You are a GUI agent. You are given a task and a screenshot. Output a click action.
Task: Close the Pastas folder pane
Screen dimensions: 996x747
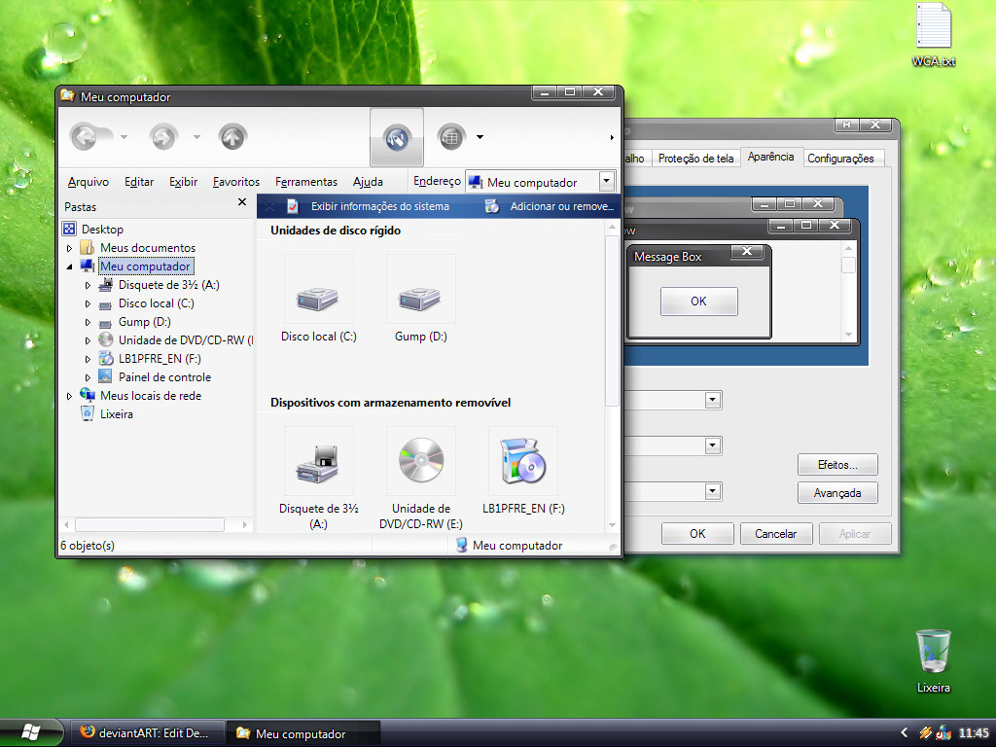pos(242,202)
